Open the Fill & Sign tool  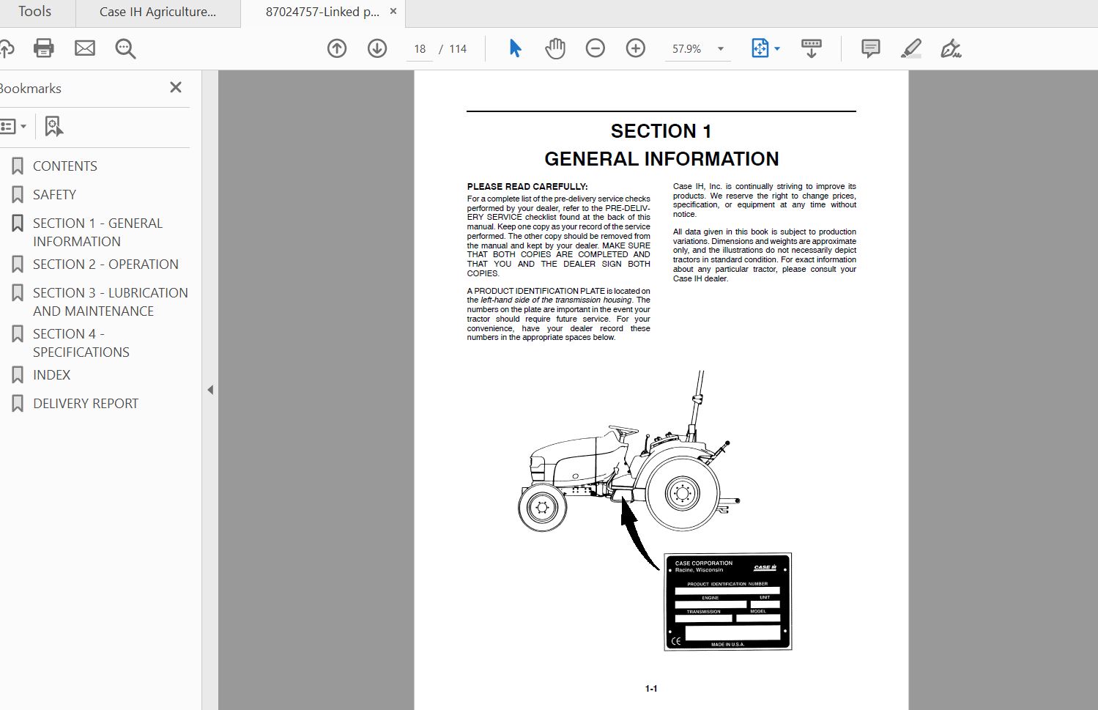951,48
